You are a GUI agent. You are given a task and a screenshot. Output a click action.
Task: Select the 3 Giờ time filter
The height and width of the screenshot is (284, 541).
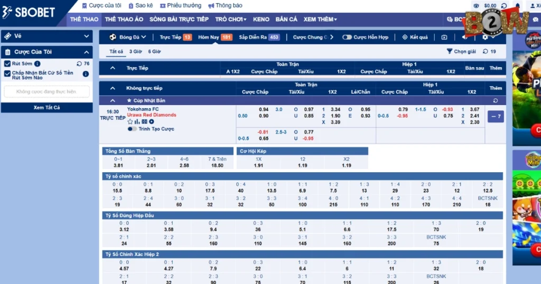(x=135, y=51)
